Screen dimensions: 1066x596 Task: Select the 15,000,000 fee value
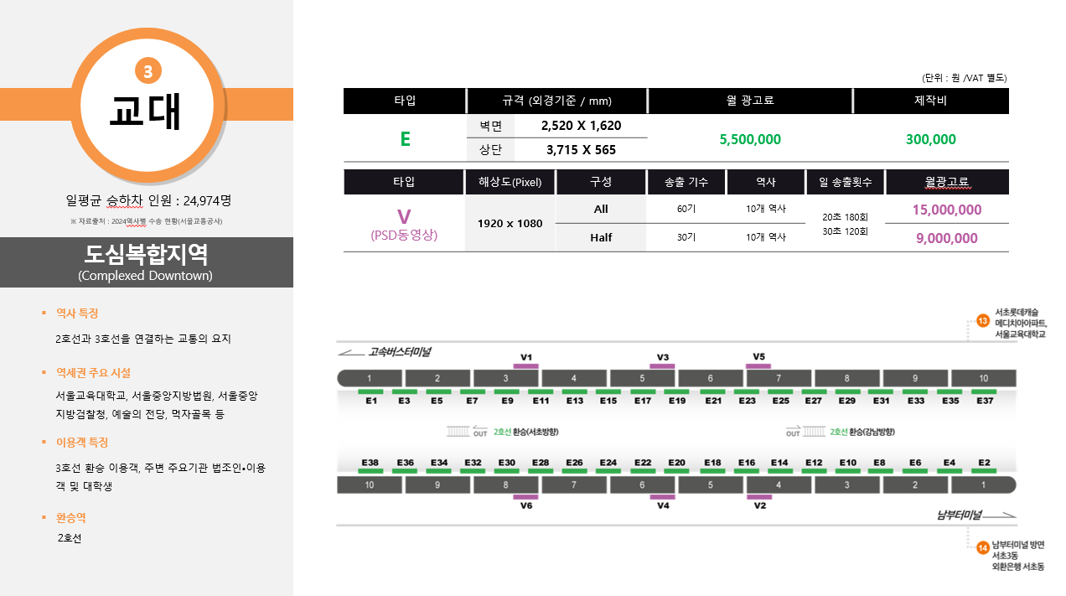coord(947,210)
